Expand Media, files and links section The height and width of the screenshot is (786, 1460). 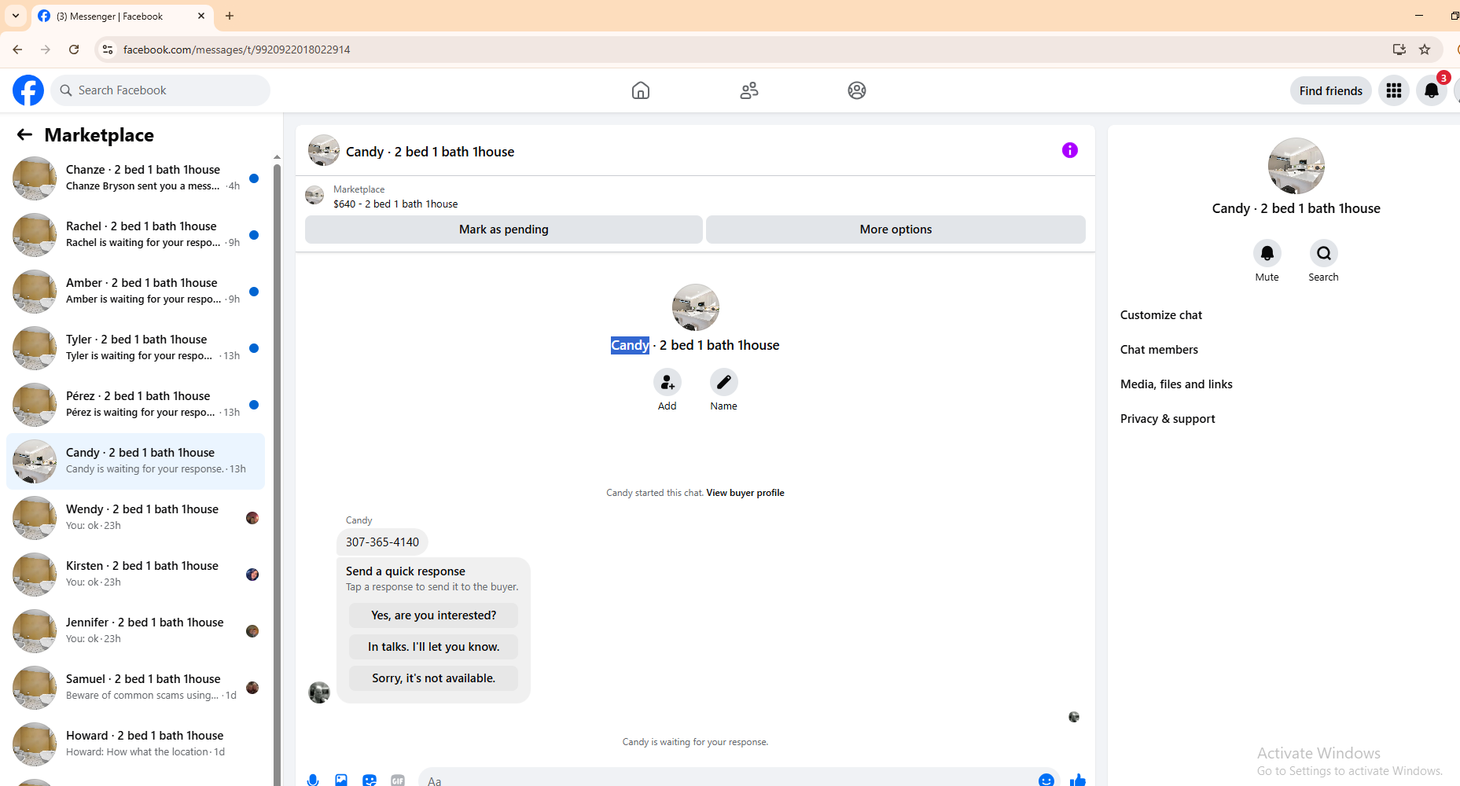click(1176, 384)
